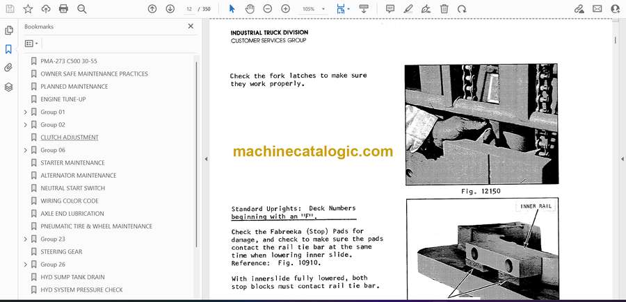Open the Layers panel icon
626x302 pixels.
tap(8, 87)
